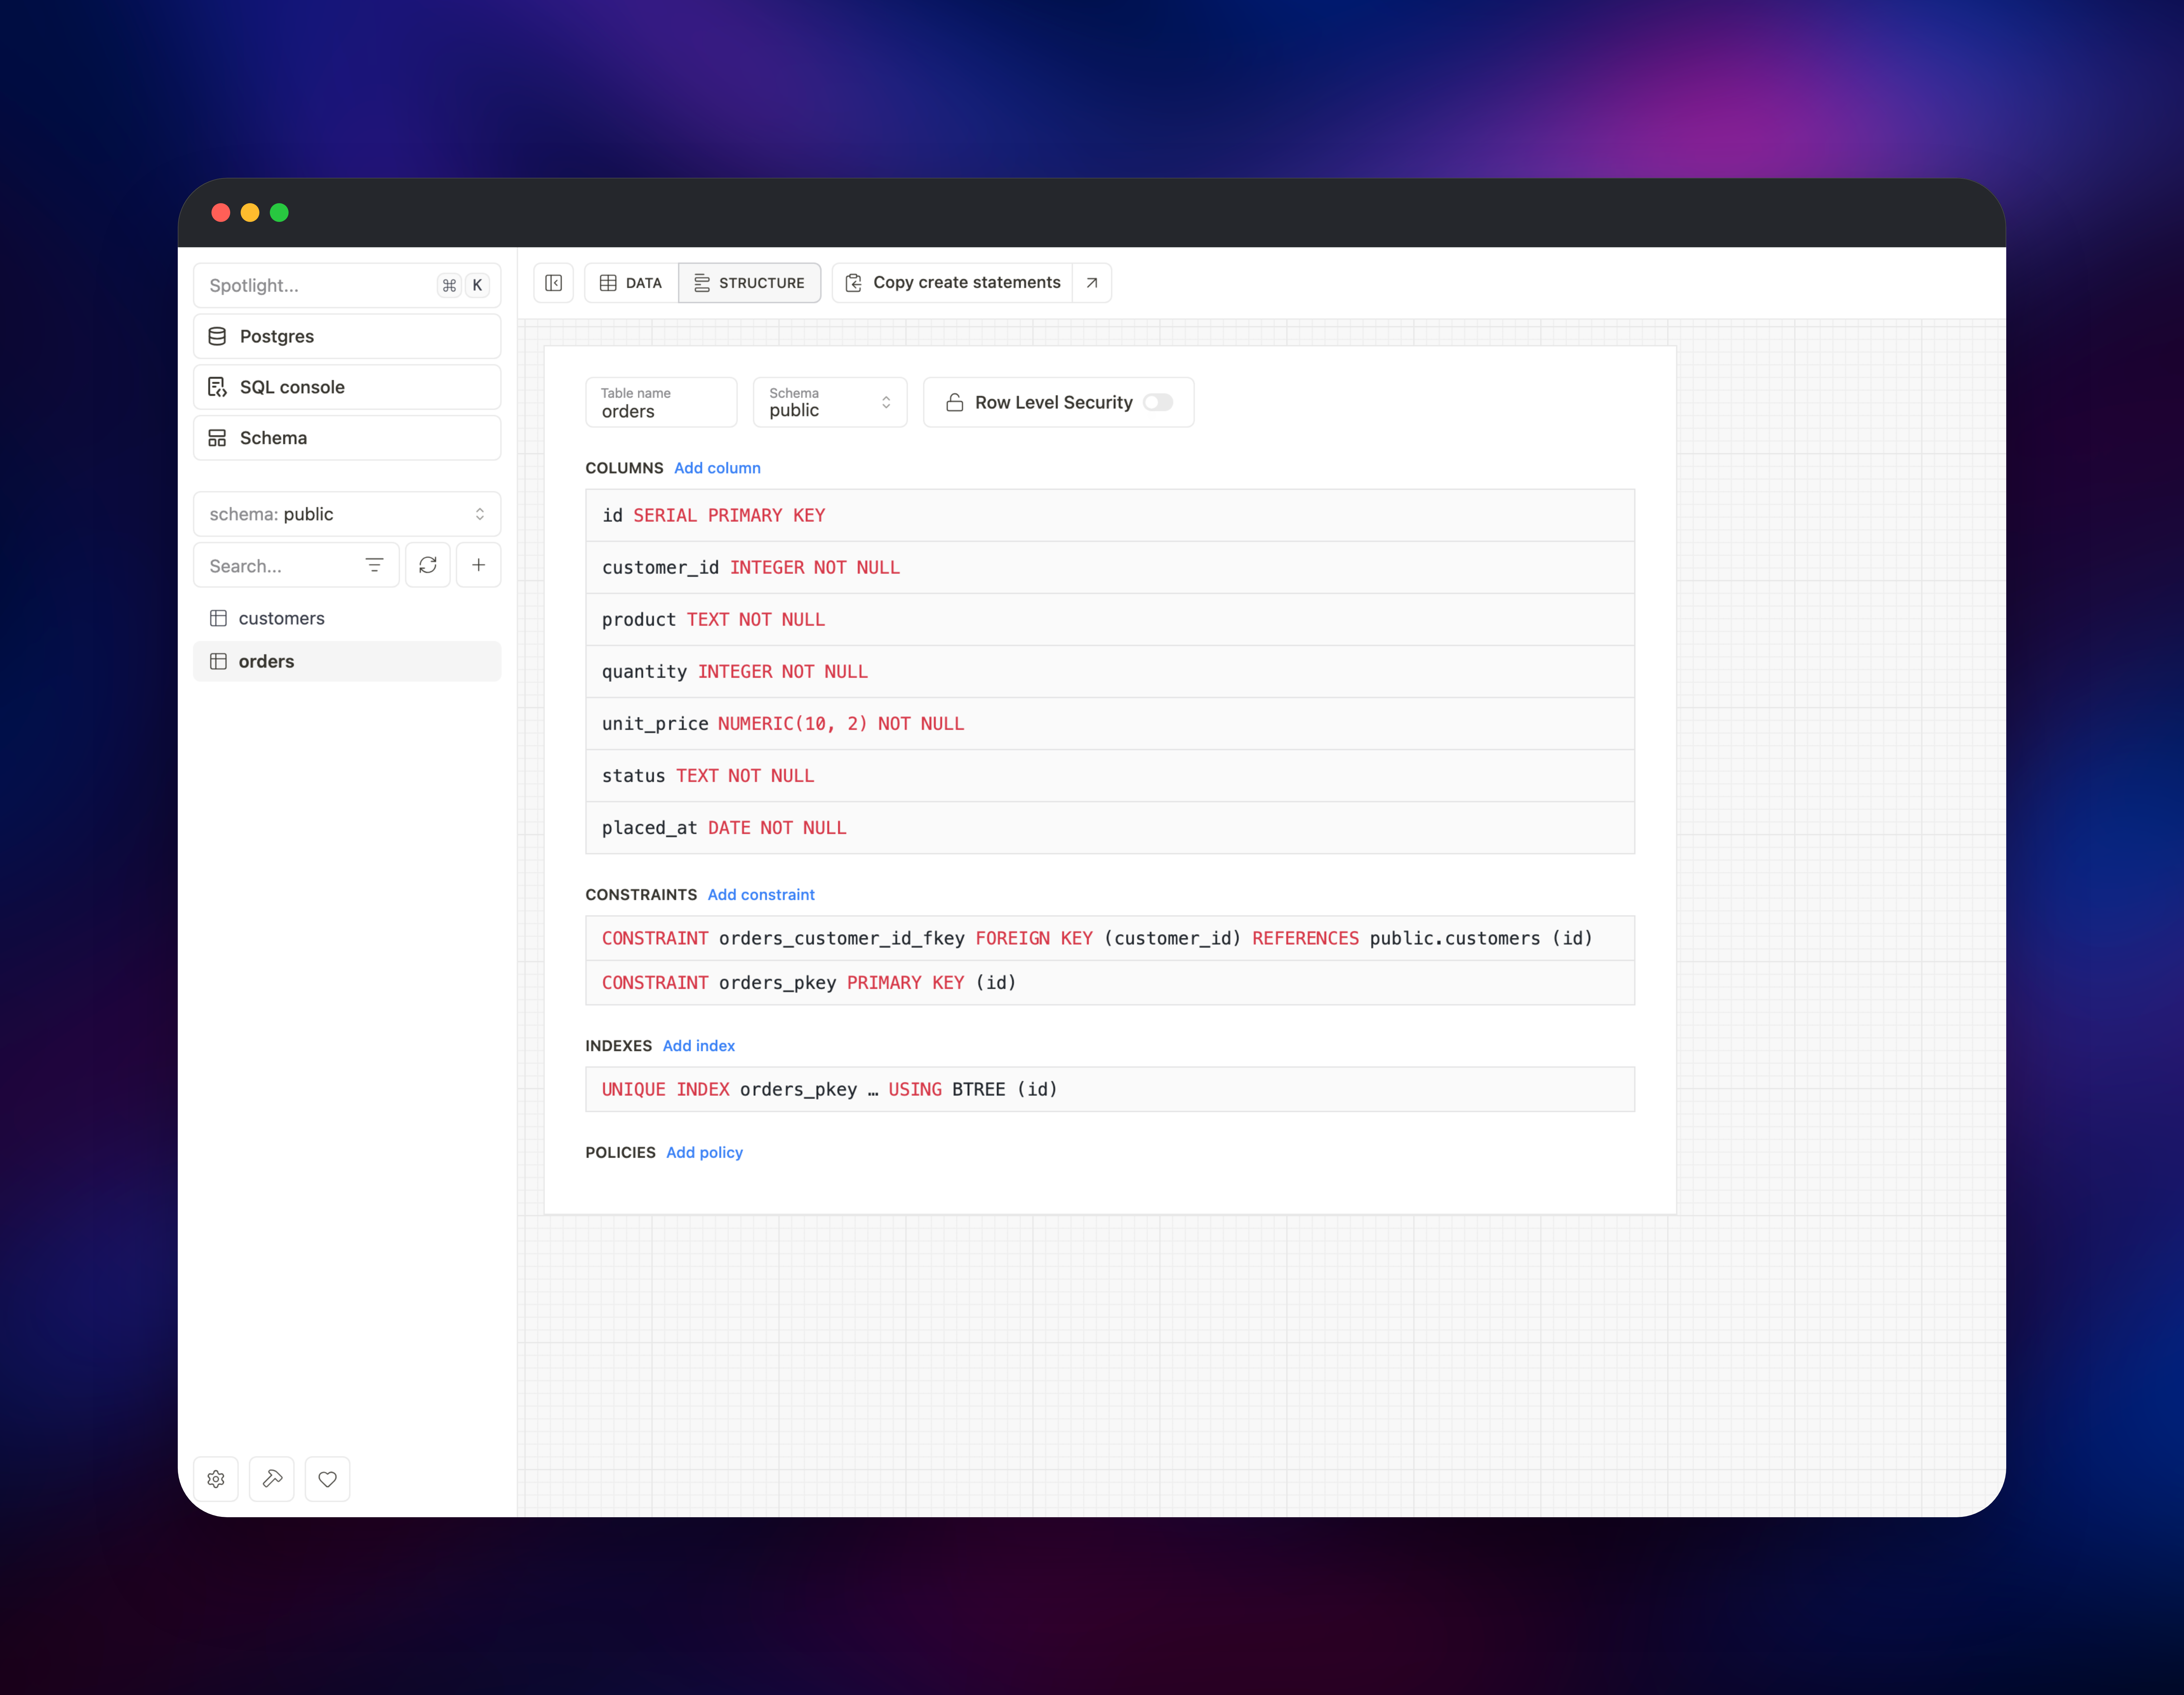Select the customers table

(x=347, y=618)
